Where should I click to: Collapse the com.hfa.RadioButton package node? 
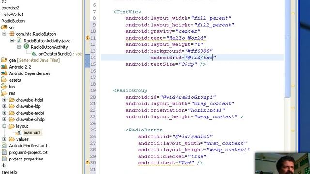point(4,34)
